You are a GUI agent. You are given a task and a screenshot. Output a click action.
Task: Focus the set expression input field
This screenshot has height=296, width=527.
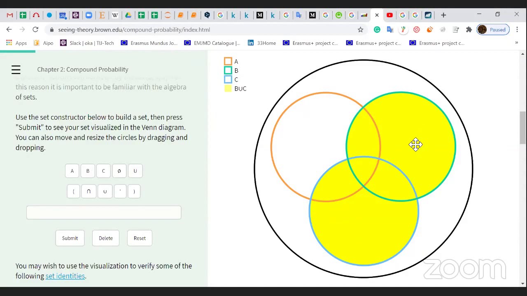104,213
